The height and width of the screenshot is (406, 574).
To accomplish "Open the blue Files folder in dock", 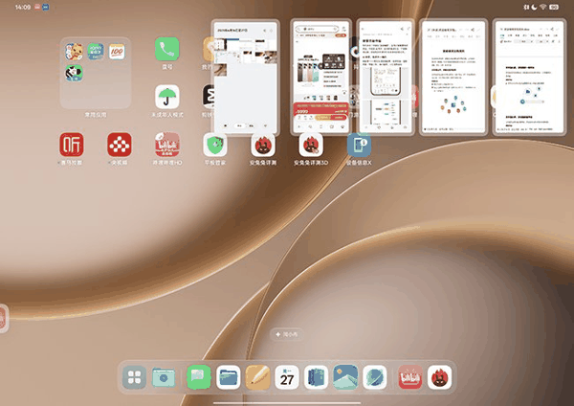I will [x=228, y=377].
